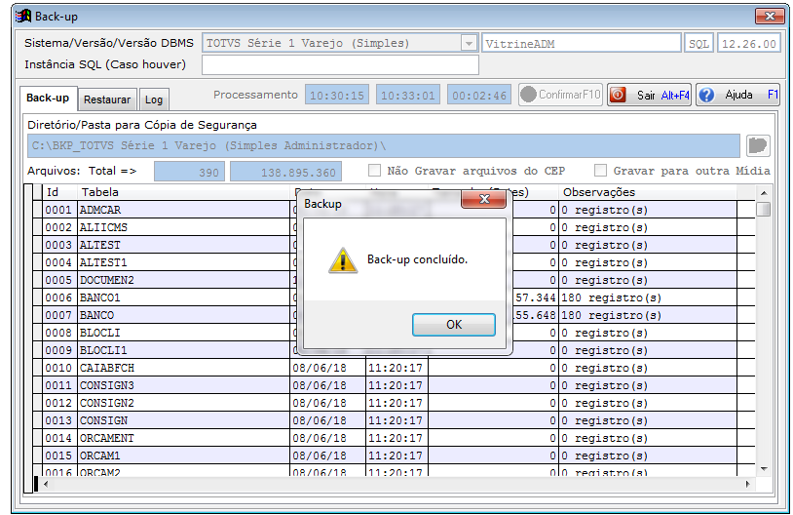The width and height of the screenshot is (793, 515).
Task: Click the Id cell 0010
Action: pyautogui.click(x=59, y=368)
